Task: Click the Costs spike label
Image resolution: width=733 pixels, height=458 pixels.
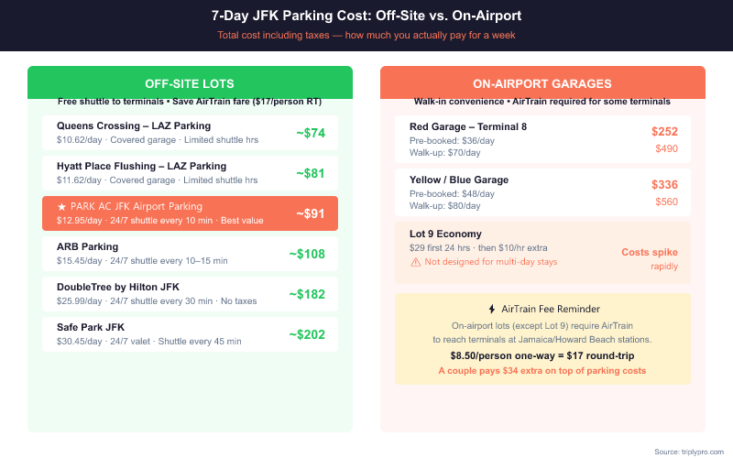Action: (x=650, y=252)
